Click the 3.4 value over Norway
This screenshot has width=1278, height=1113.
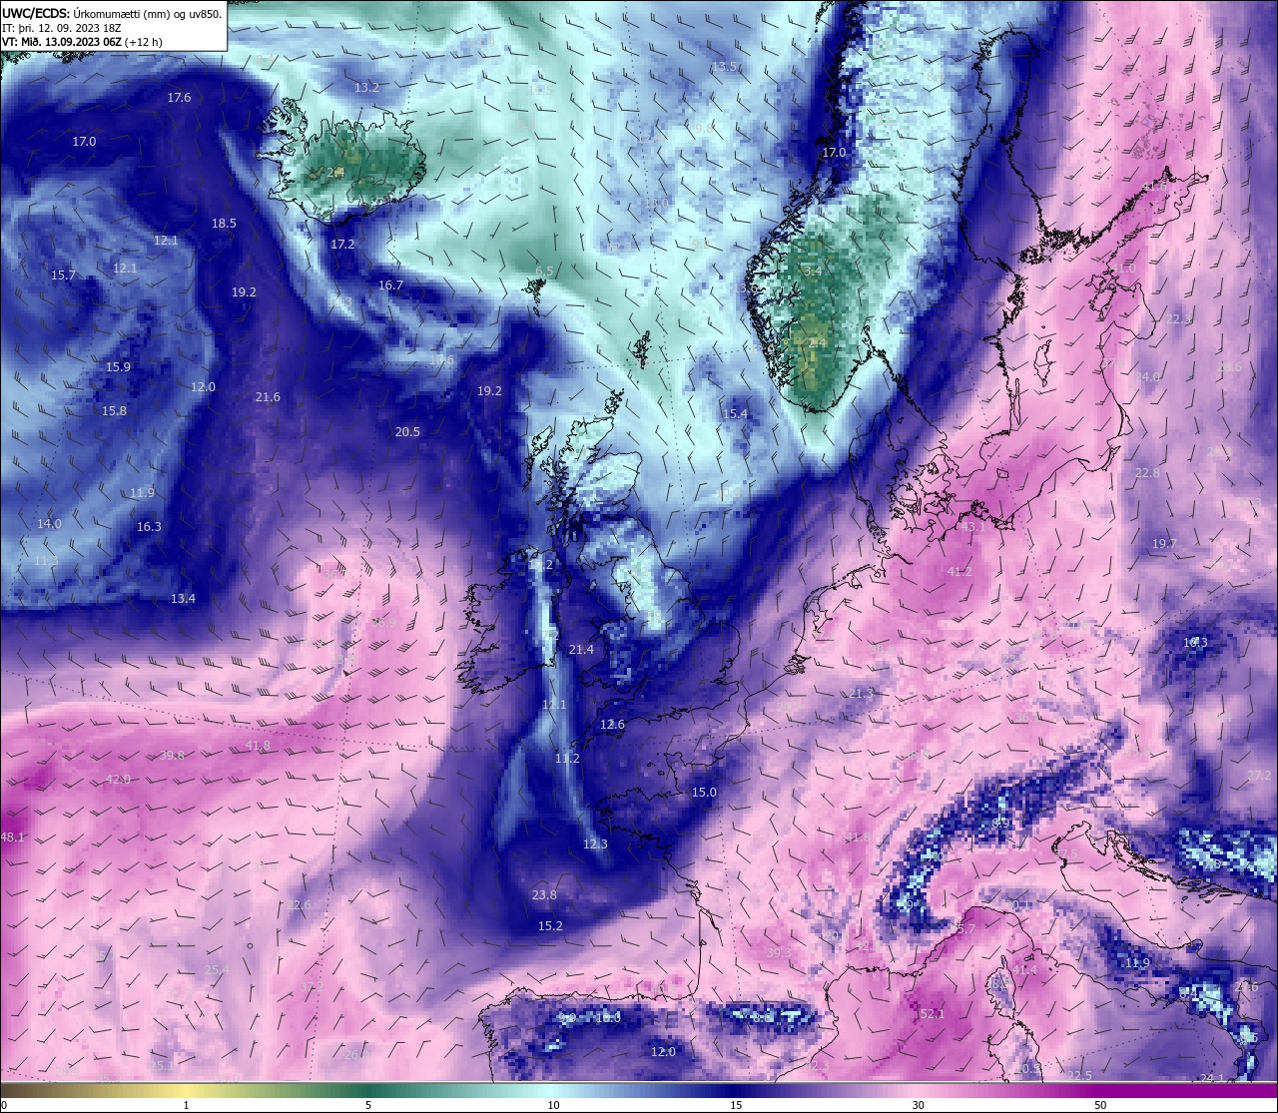[813, 272]
